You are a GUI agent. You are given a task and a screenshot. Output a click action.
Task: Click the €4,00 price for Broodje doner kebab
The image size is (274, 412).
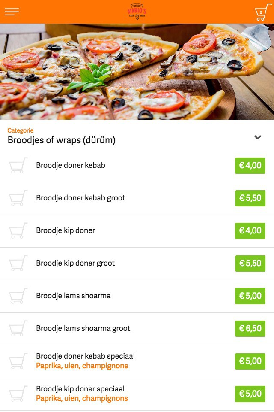250,166
